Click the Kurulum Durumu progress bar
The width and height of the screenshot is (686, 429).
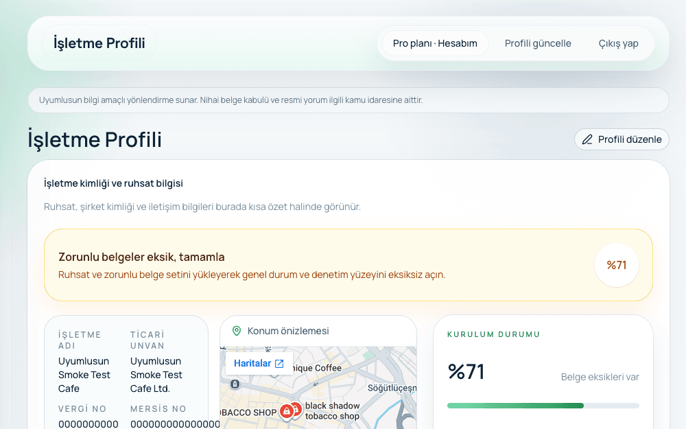tap(543, 406)
